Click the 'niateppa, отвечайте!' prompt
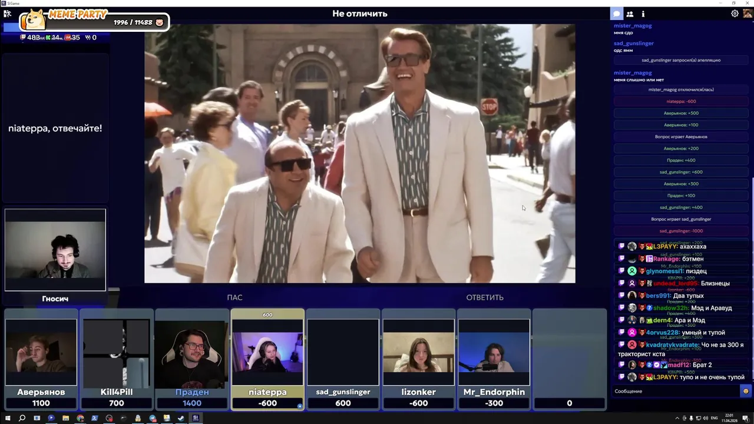This screenshot has width=754, height=424. coord(55,128)
